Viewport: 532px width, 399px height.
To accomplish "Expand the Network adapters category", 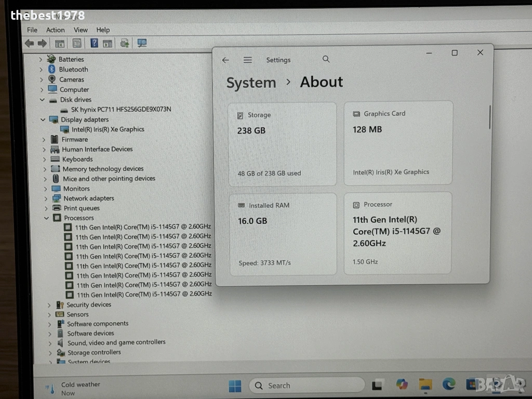I will click(x=45, y=198).
